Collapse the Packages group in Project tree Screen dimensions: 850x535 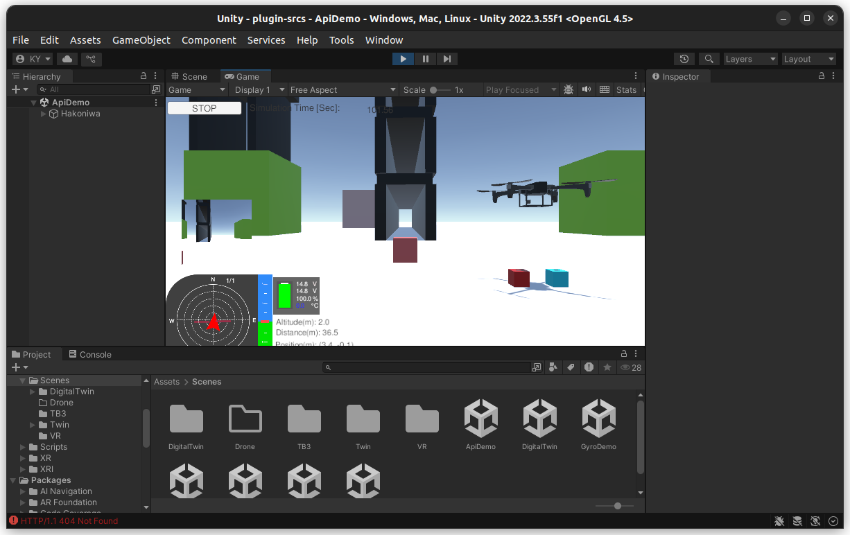point(13,480)
